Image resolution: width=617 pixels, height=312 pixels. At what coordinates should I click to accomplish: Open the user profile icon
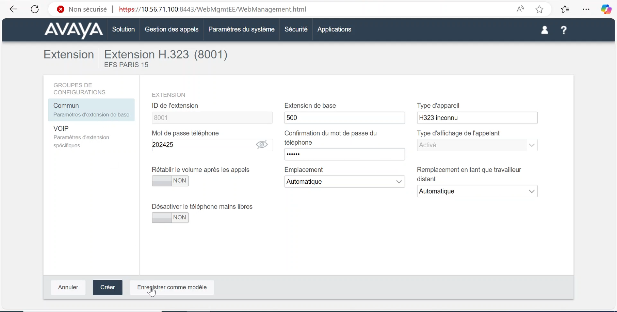point(545,30)
